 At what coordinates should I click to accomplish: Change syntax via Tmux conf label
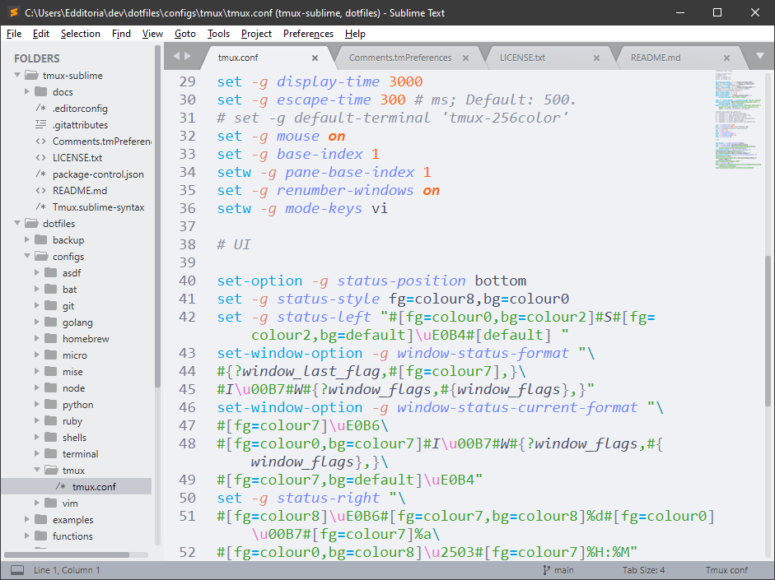point(726,570)
